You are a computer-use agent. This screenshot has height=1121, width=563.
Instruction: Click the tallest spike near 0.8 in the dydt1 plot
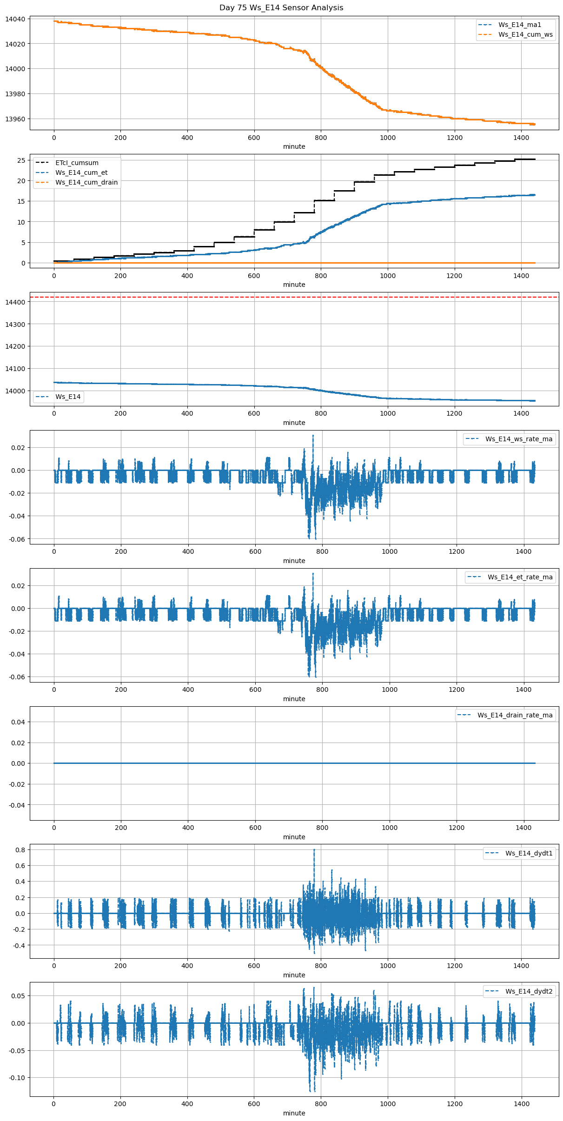click(x=314, y=850)
